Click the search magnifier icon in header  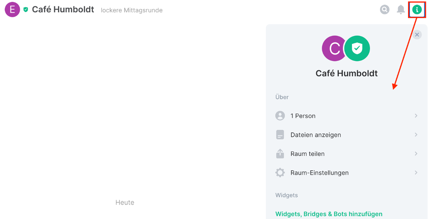point(385,9)
